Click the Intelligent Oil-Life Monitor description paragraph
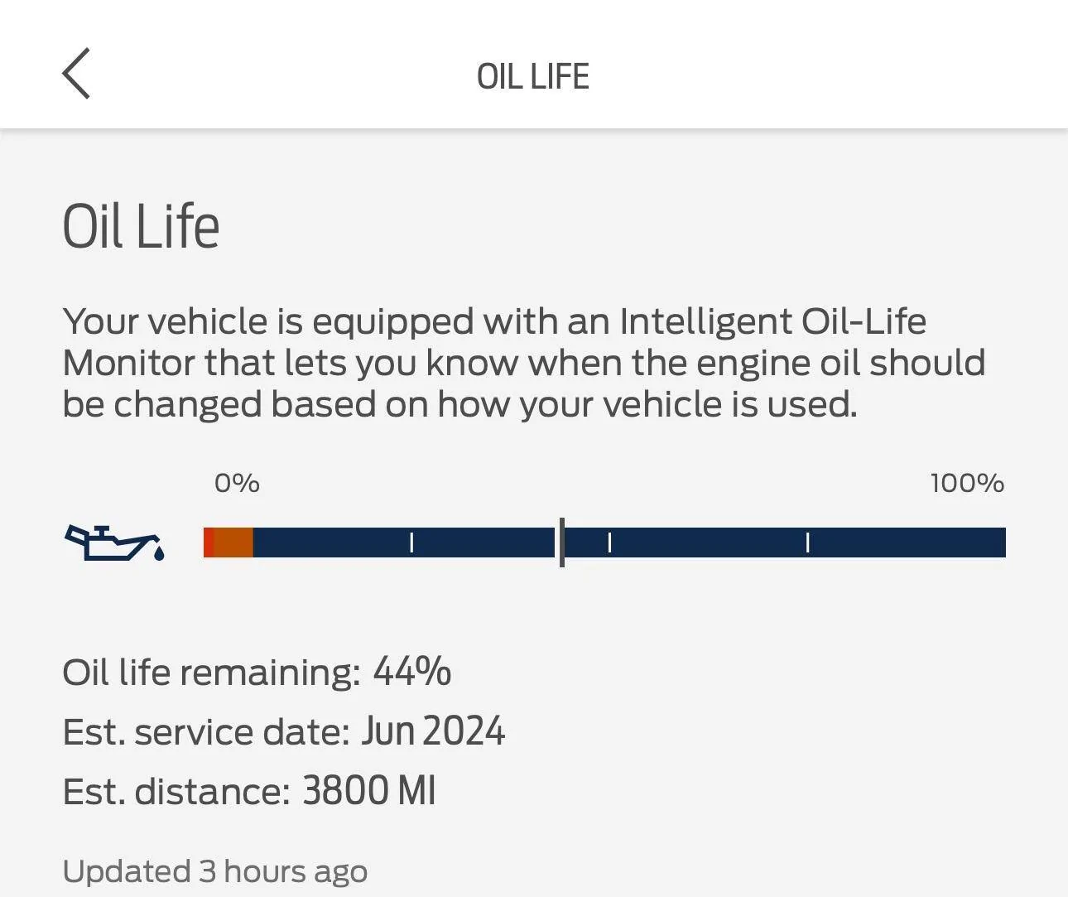The image size is (1068, 897). (523, 363)
